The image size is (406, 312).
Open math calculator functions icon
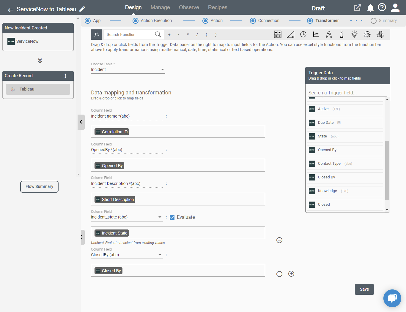[x=278, y=34]
